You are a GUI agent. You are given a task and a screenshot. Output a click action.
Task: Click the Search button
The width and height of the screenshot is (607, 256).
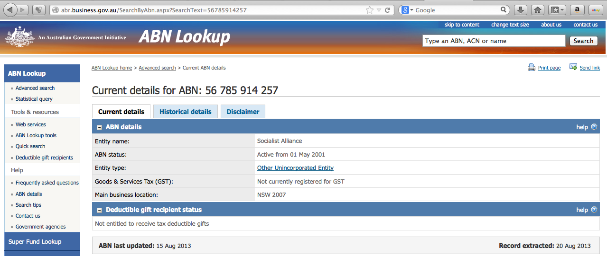pos(583,41)
